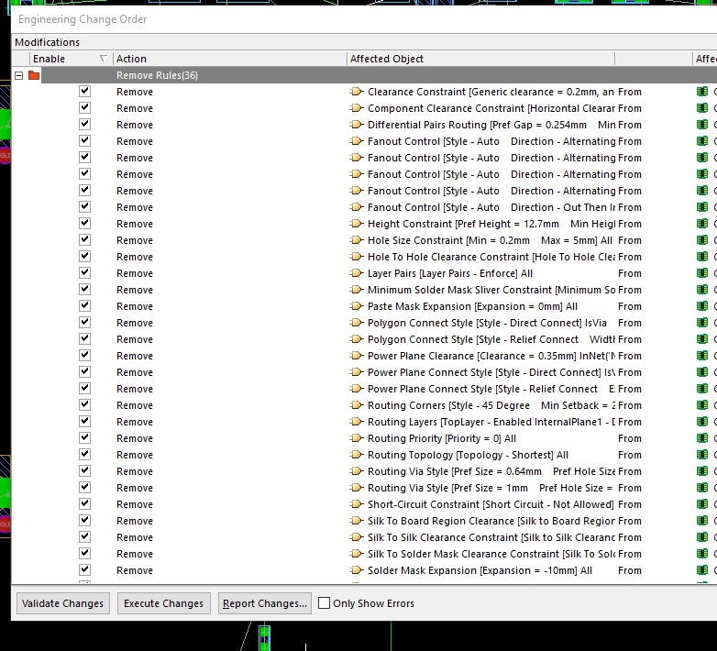Click the rule icon next to Clearance Constraint
Image resolution: width=717 pixels, height=651 pixels.
[x=357, y=92]
